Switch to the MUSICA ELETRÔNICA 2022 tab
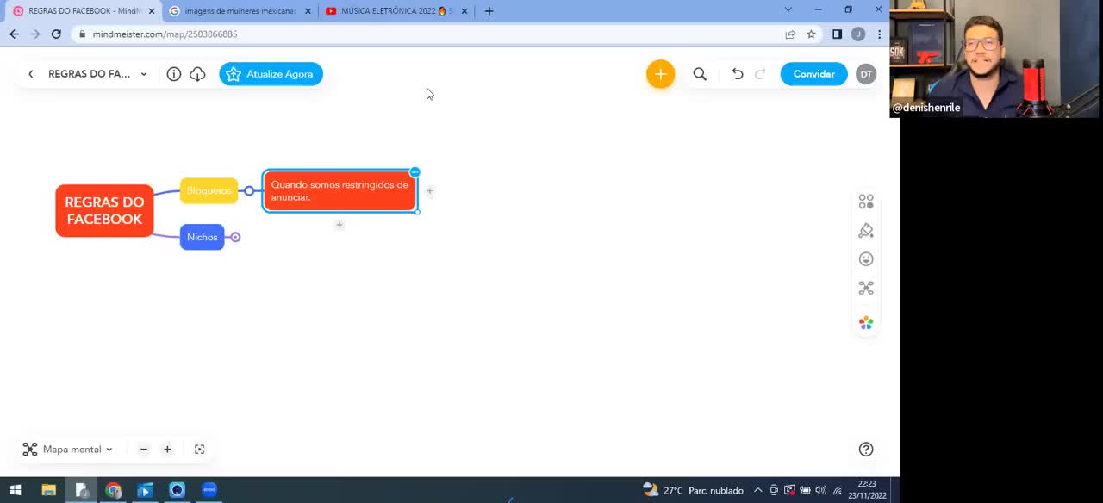1103x503 pixels. tap(395, 11)
